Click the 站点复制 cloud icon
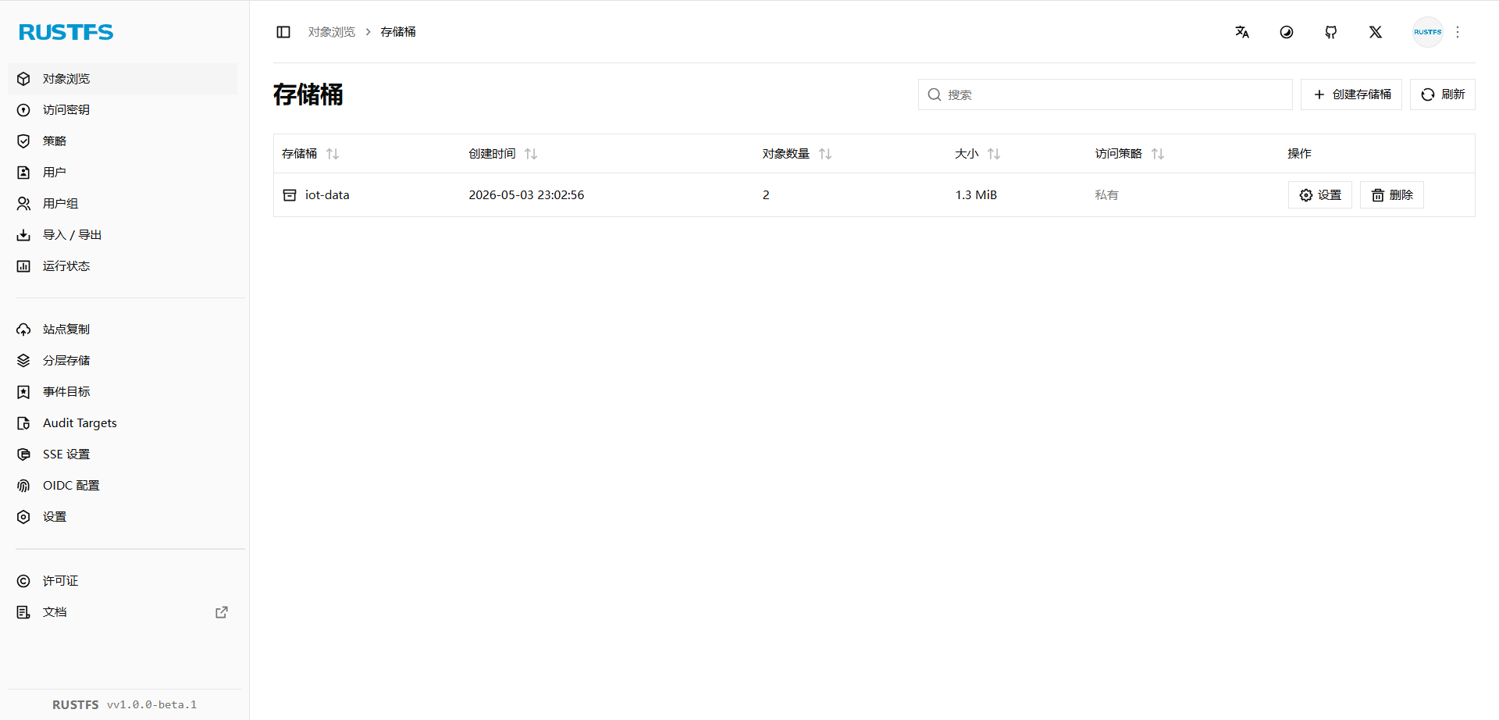Screen dimensions: 1499x720 click(x=23, y=330)
